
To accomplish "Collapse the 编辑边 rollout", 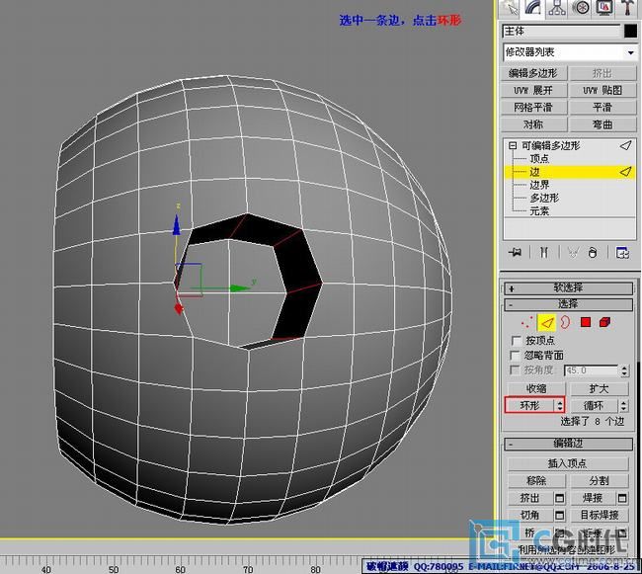I will coord(569,444).
